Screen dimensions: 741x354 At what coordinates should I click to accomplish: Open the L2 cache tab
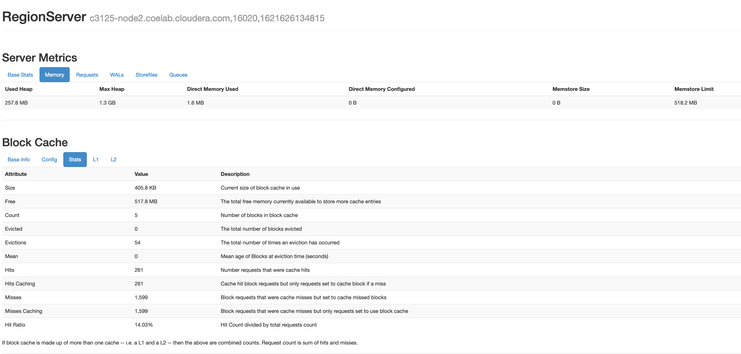point(114,159)
